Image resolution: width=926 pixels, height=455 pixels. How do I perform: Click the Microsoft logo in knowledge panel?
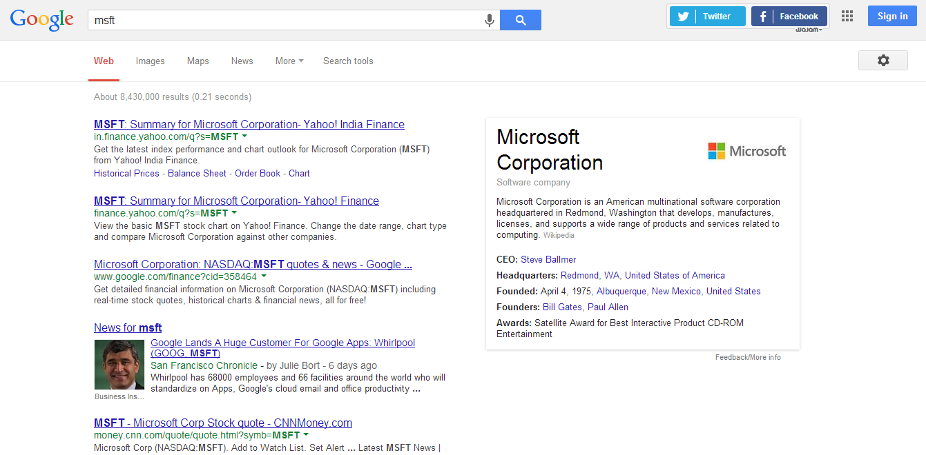coord(747,151)
